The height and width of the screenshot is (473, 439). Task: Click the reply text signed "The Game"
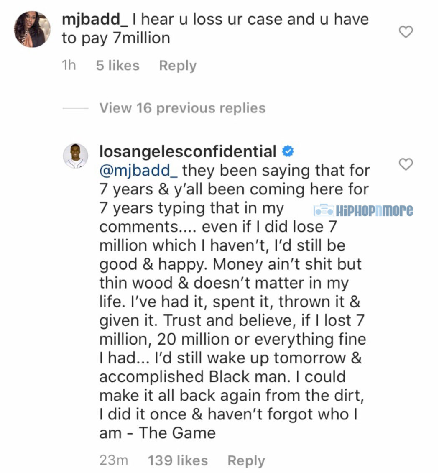230,301
